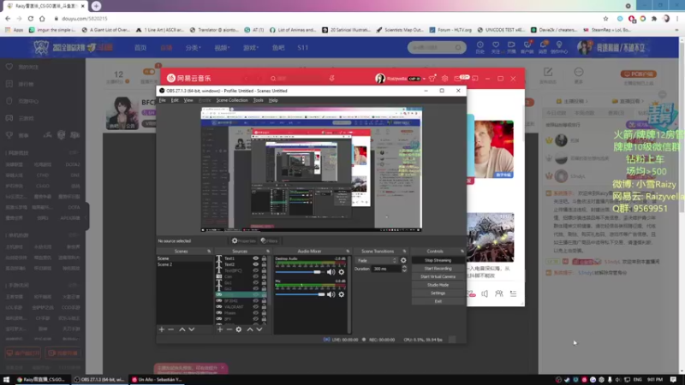Click Stop Streaming in OBS Controls

tap(438, 260)
